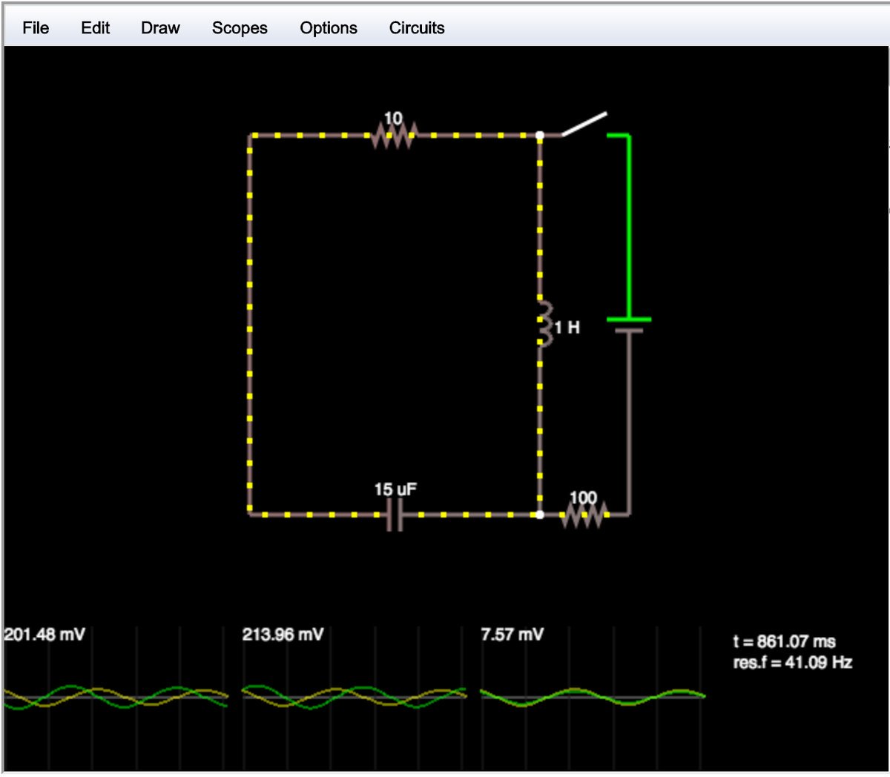Click the 213.96 mV scope reading
The width and height of the screenshot is (890, 777).
coord(283,635)
